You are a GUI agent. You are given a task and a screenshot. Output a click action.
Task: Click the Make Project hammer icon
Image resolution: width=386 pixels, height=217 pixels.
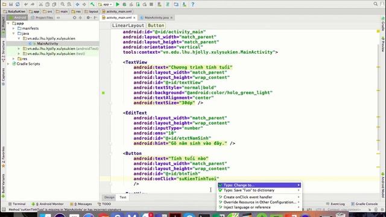(x=92, y=4)
